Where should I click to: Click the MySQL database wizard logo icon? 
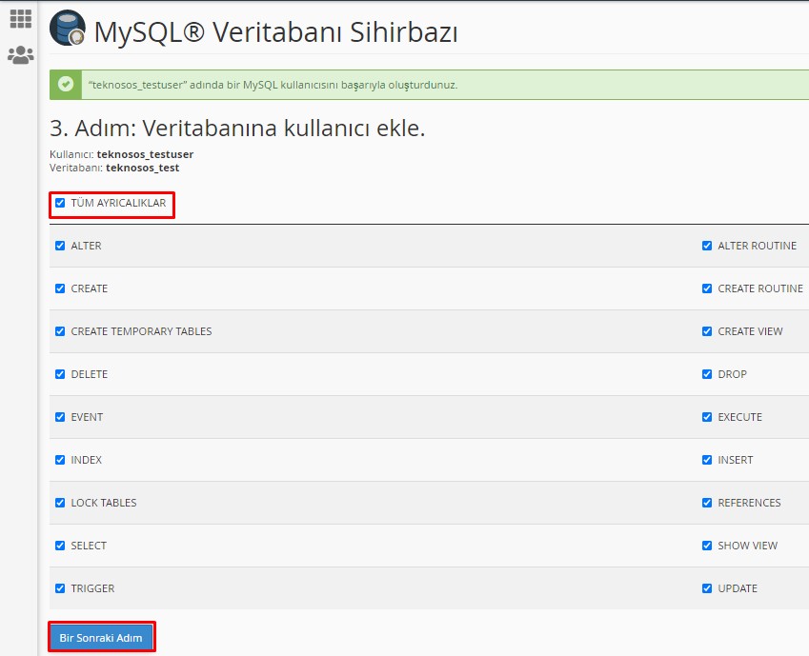tap(68, 29)
